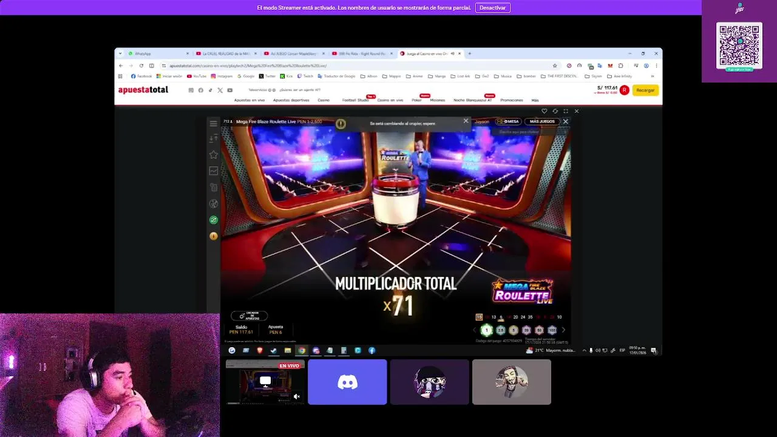Open Apuestas deportivas menu

[x=291, y=100]
